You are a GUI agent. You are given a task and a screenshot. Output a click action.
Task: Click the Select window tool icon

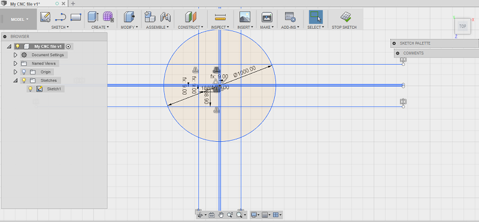(x=316, y=17)
